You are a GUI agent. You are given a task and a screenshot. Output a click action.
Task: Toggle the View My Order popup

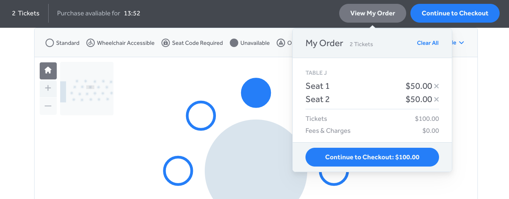pyautogui.click(x=372, y=13)
